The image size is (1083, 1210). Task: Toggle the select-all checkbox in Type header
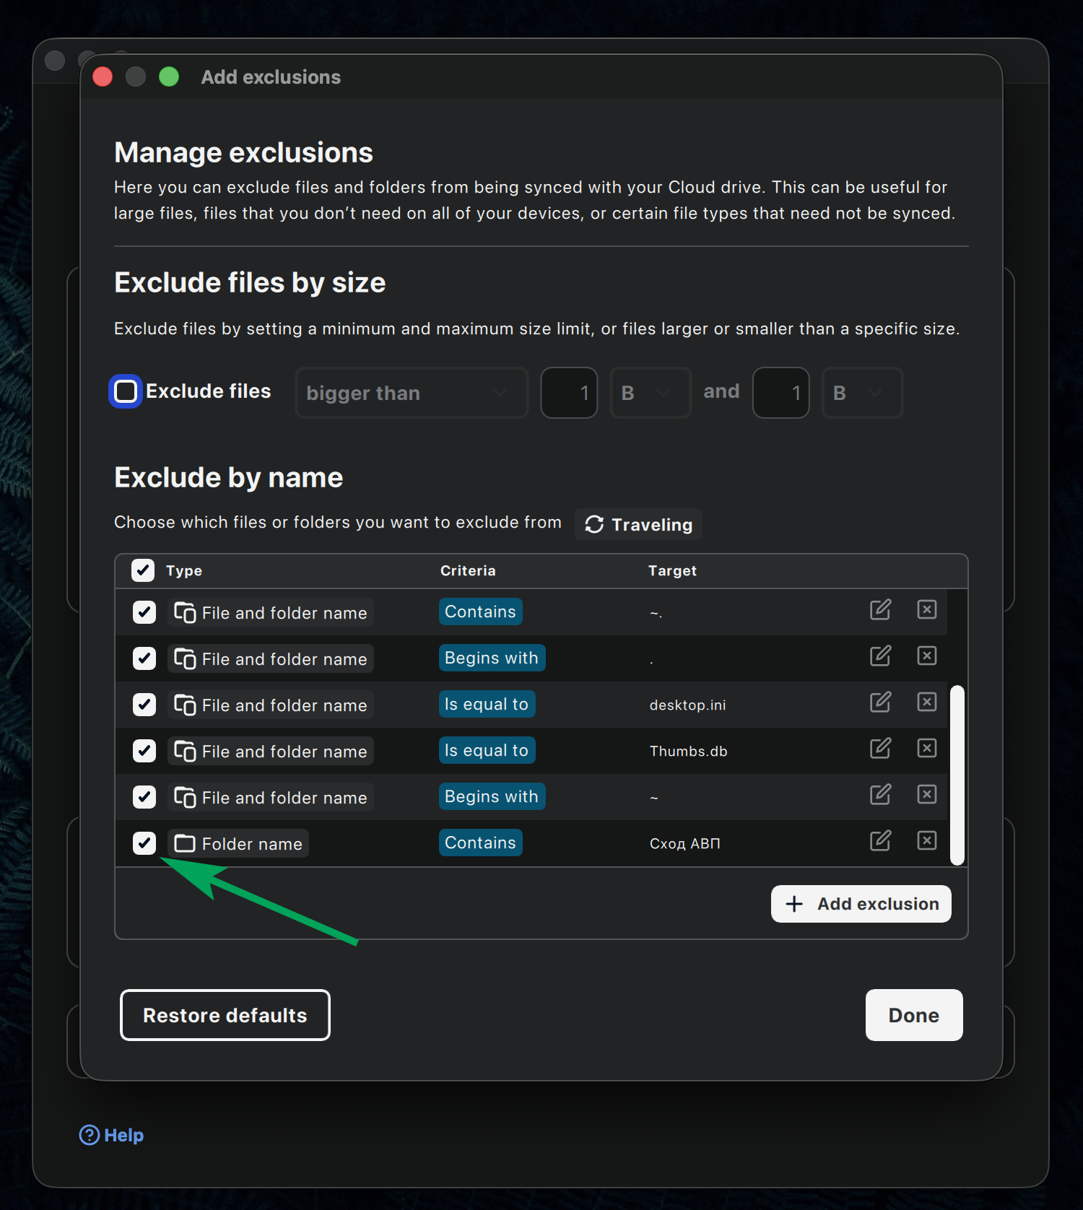[143, 570]
